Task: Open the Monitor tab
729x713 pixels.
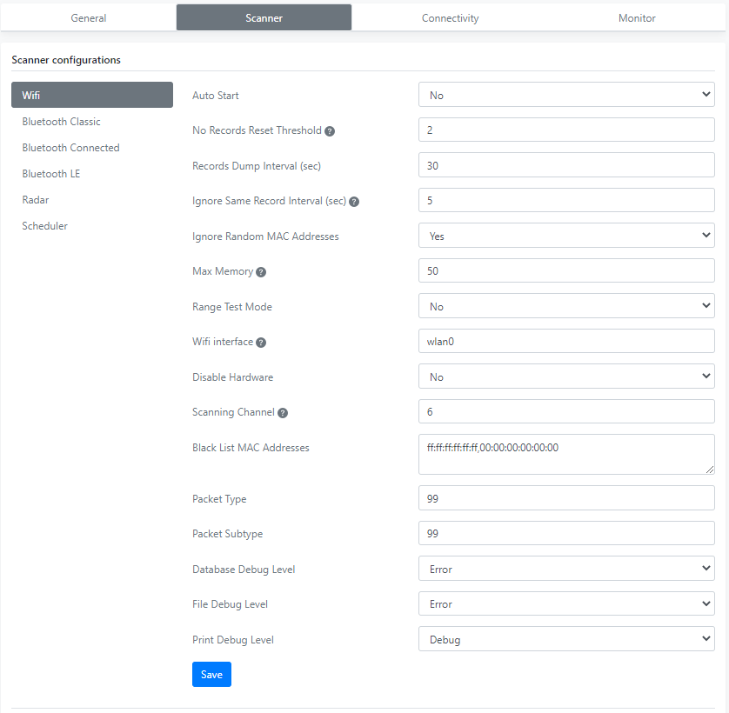Action: coord(637,18)
